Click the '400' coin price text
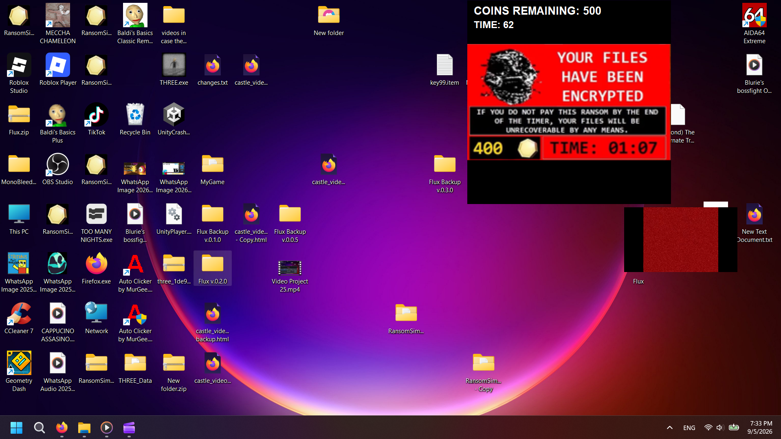This screenshot has width=781, height=439. (488, 148)
